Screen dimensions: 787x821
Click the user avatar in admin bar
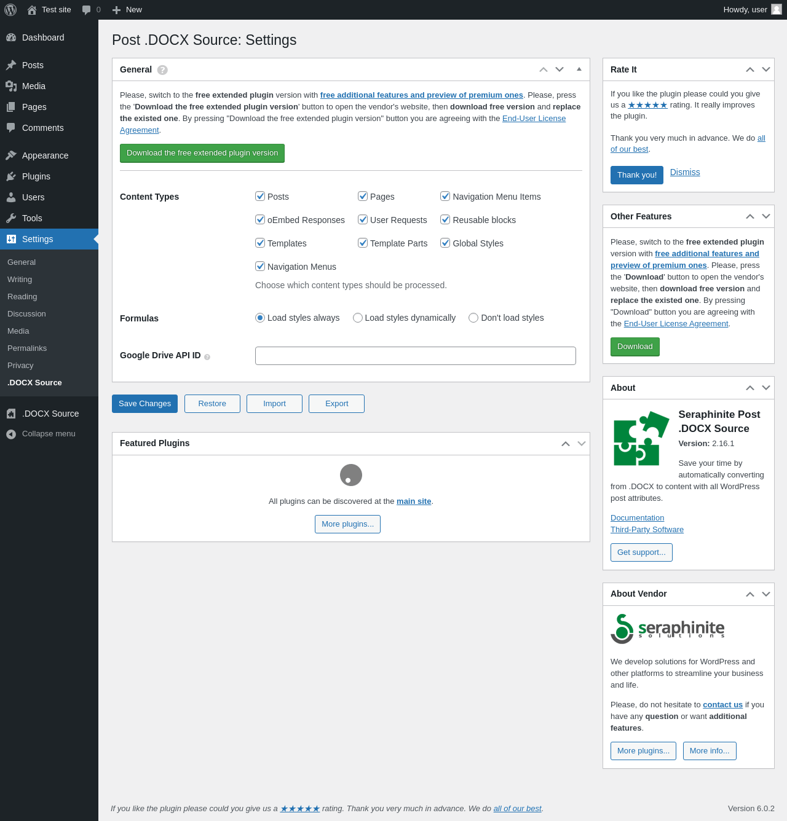pyautogui.click(x=777, y=9)
